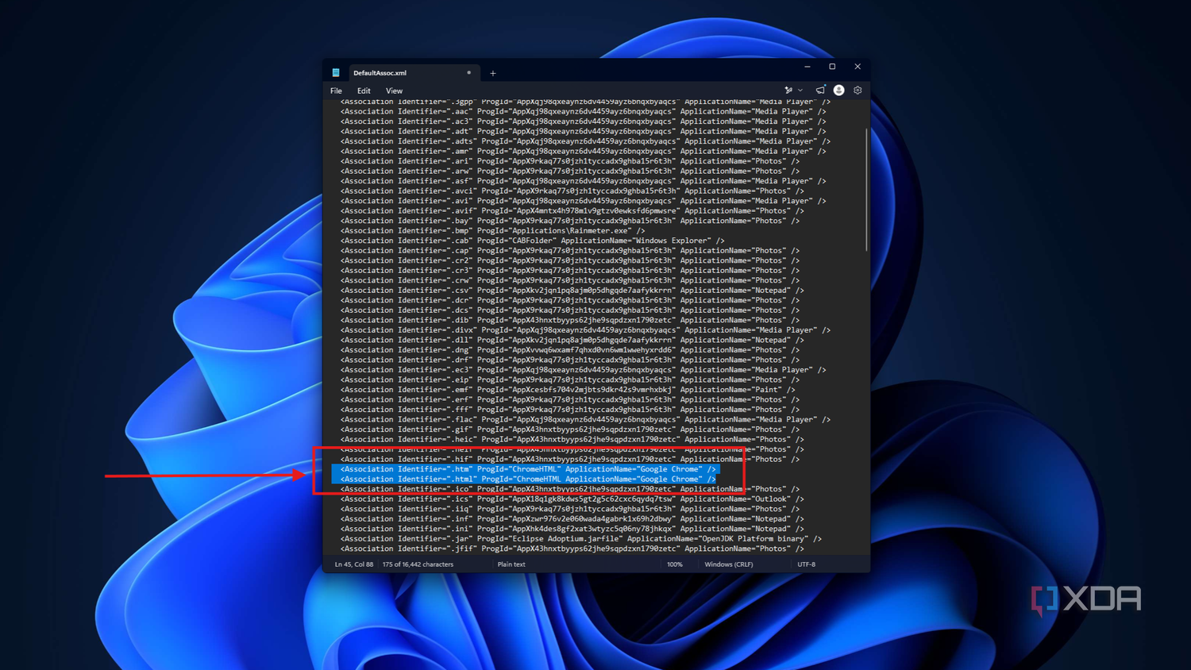
Task: Minimize the Notepad window
Action: tap(807, 67)
